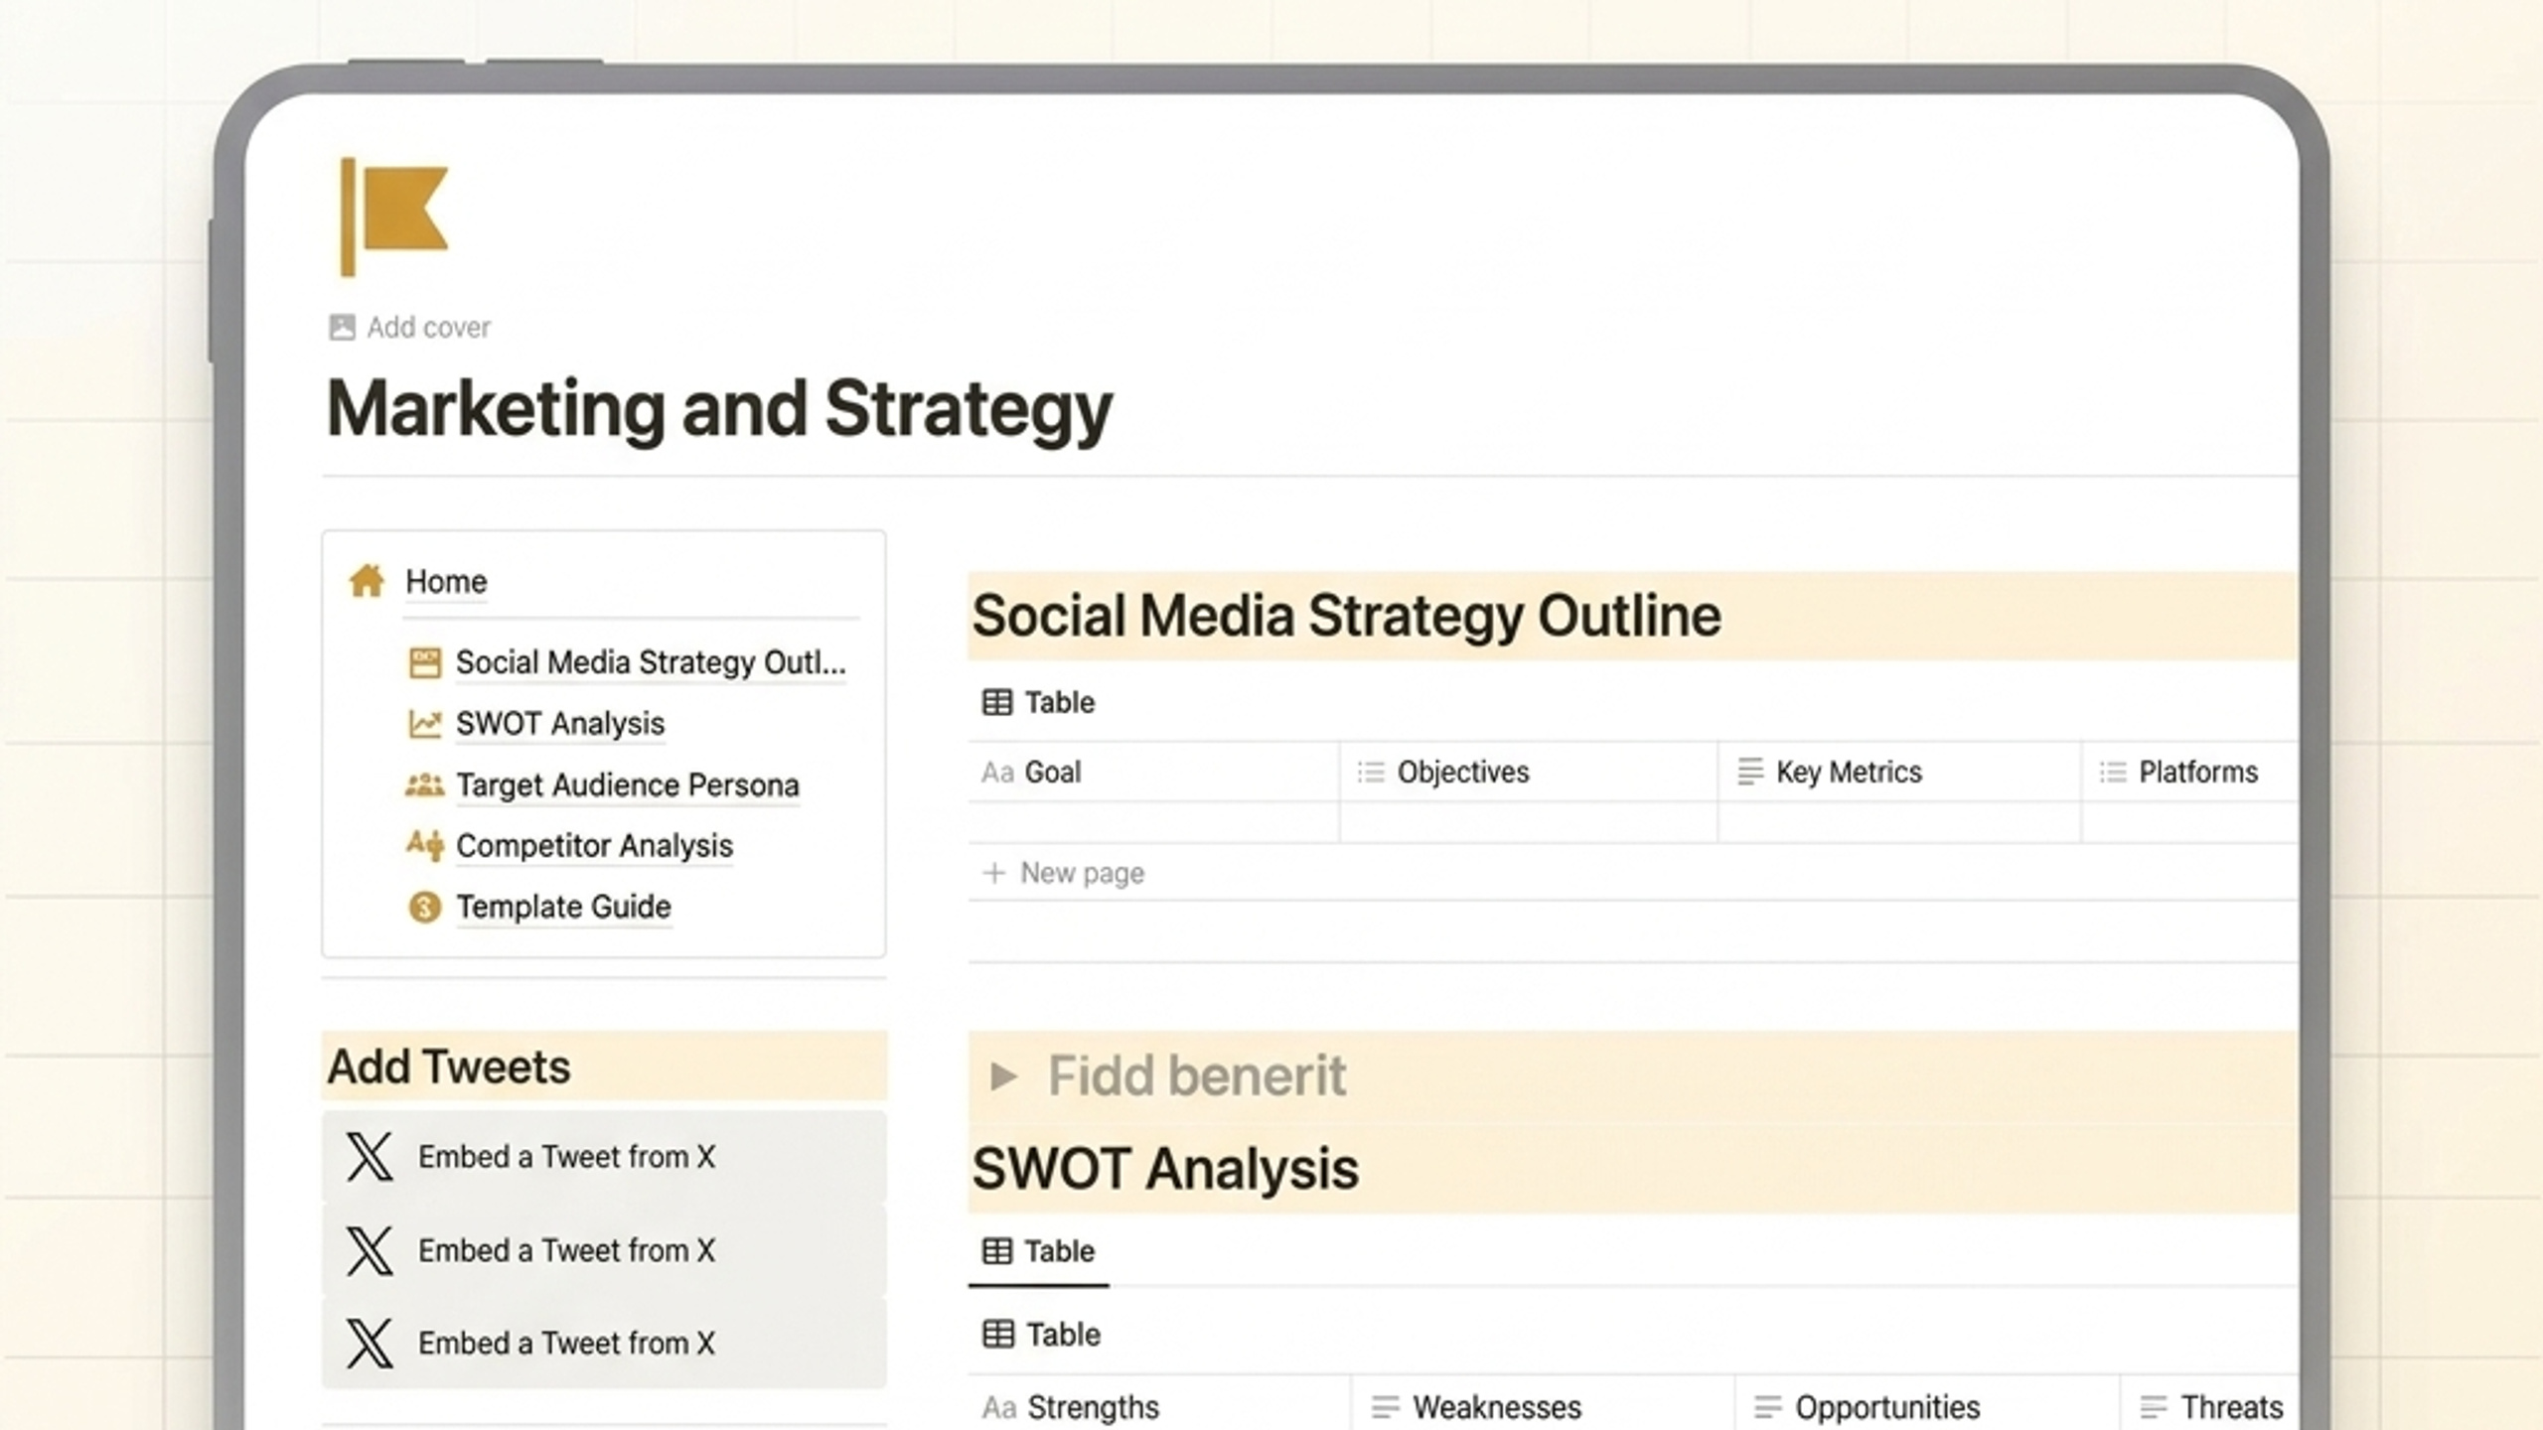Screen dimensions: 2543x1430
Task: Click the Home house icon
Action: pyautogui.click(x=367, y=581)
